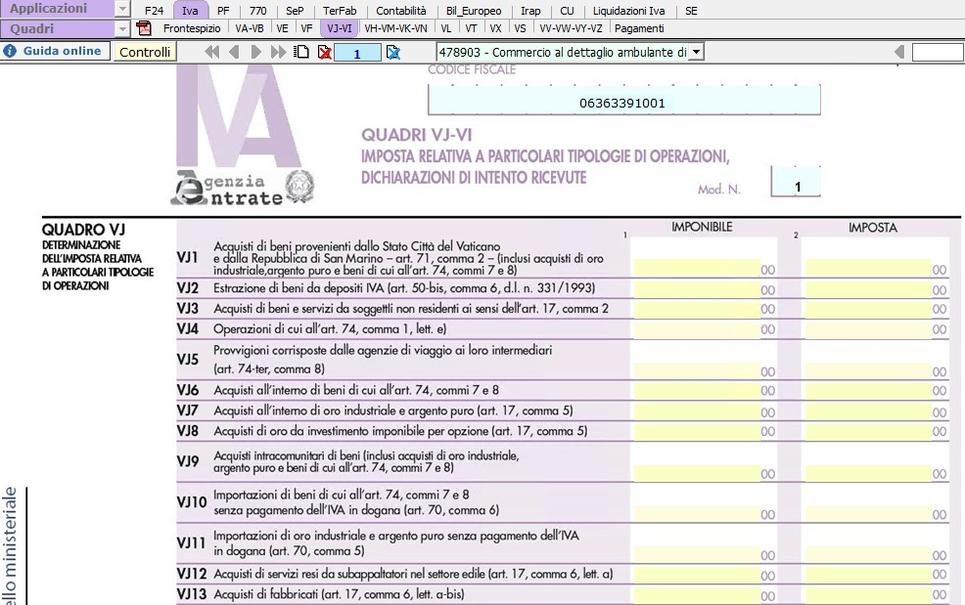This screenshot has height=605, width=965.
Task: Switch to the CU tab
Action: click(567, 11)
